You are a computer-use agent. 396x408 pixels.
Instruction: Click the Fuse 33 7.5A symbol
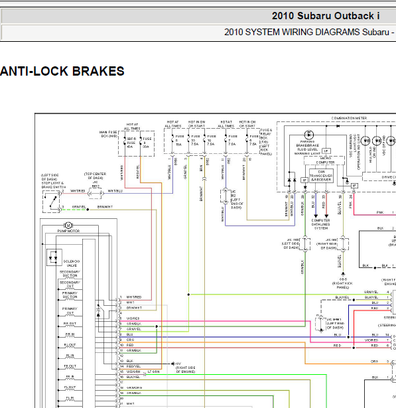pos(188,141)
